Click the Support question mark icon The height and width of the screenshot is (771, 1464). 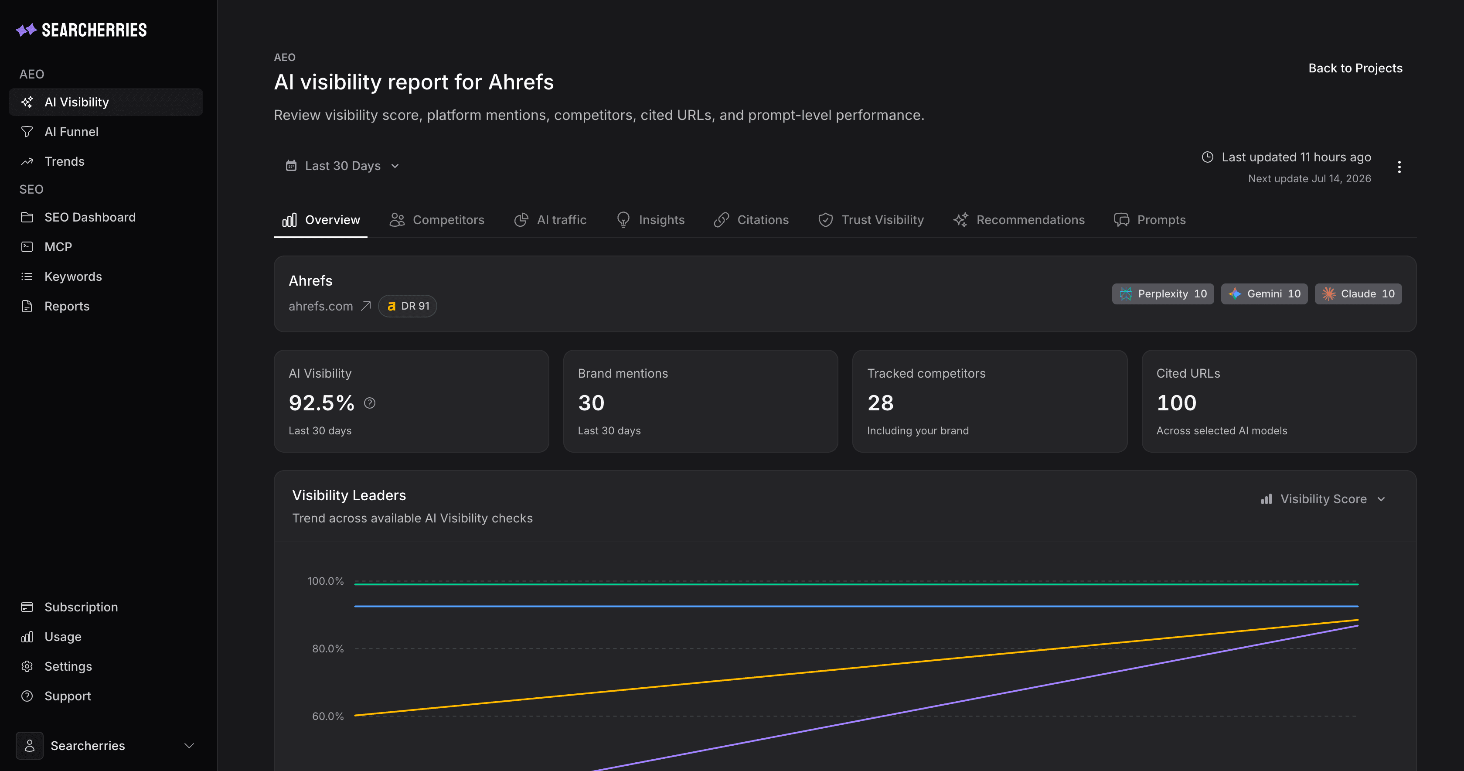click(27, 696)
